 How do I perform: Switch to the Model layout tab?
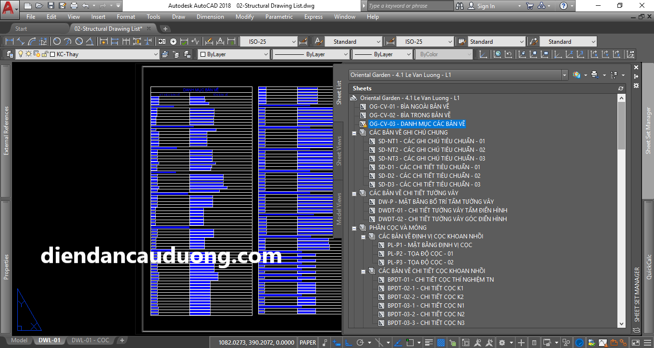click(19, 340)
